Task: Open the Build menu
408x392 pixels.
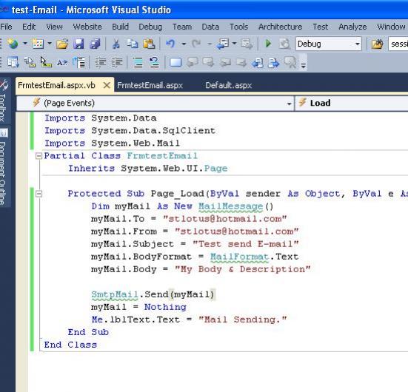Action: pos(120,27)
